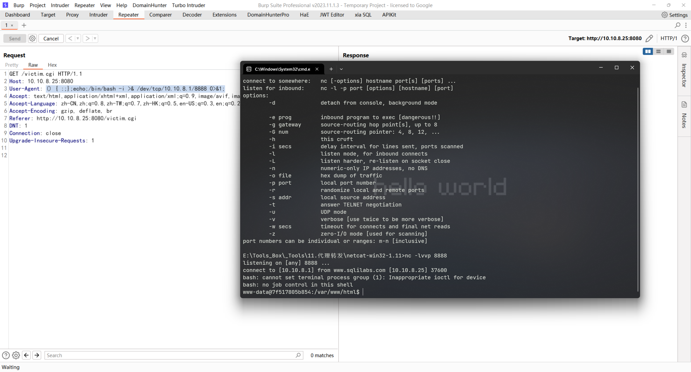Maximize the terminal window

click(x=617, y=67)
